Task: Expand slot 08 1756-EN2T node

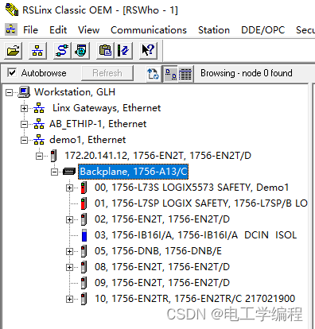Action: pyautogui.click(x=69, y=267)
